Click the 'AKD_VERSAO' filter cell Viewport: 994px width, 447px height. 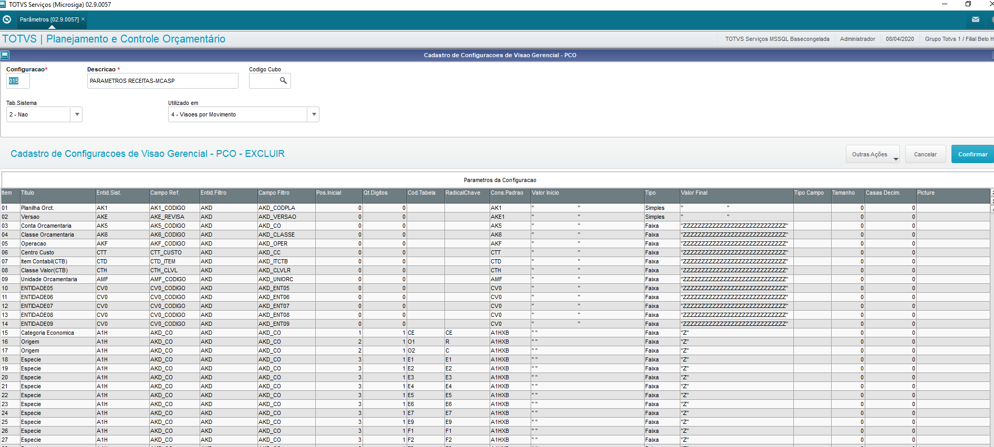click(286, 217)
